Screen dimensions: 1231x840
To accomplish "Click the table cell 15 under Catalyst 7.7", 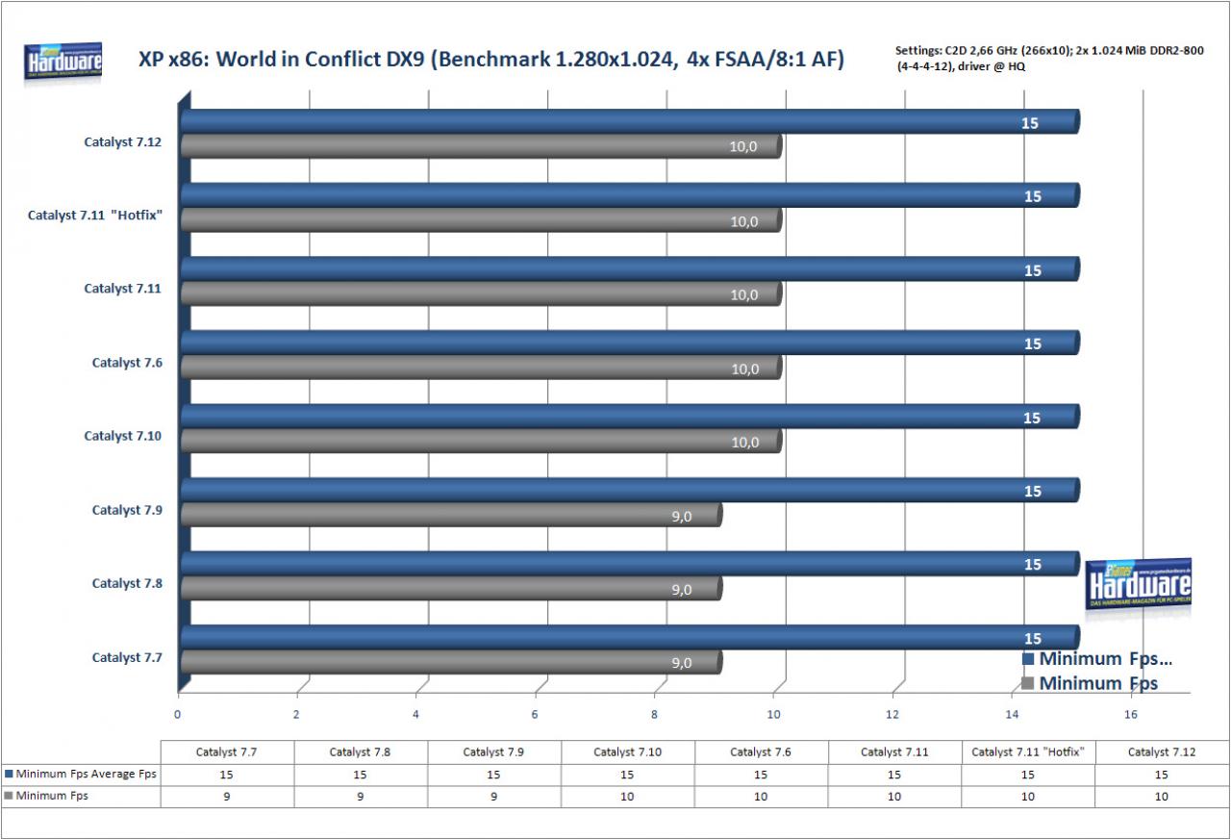I will pos(227,775).
